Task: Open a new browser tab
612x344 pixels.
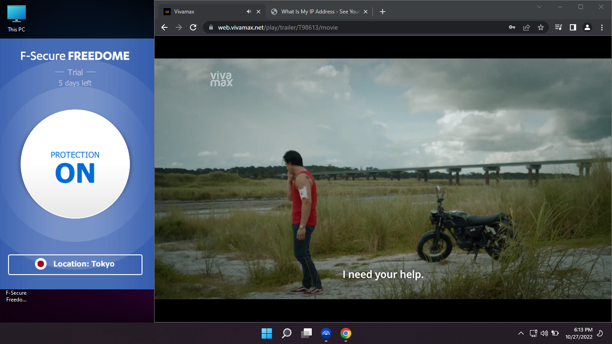Action: point(382,12)
